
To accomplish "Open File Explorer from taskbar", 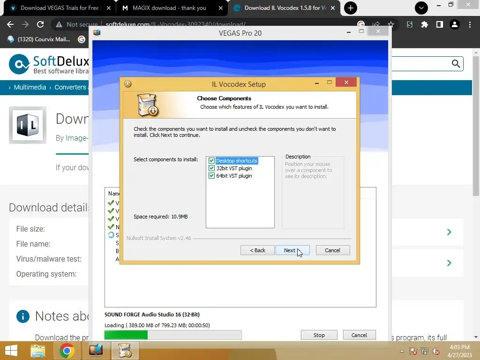I will (37, 351).
